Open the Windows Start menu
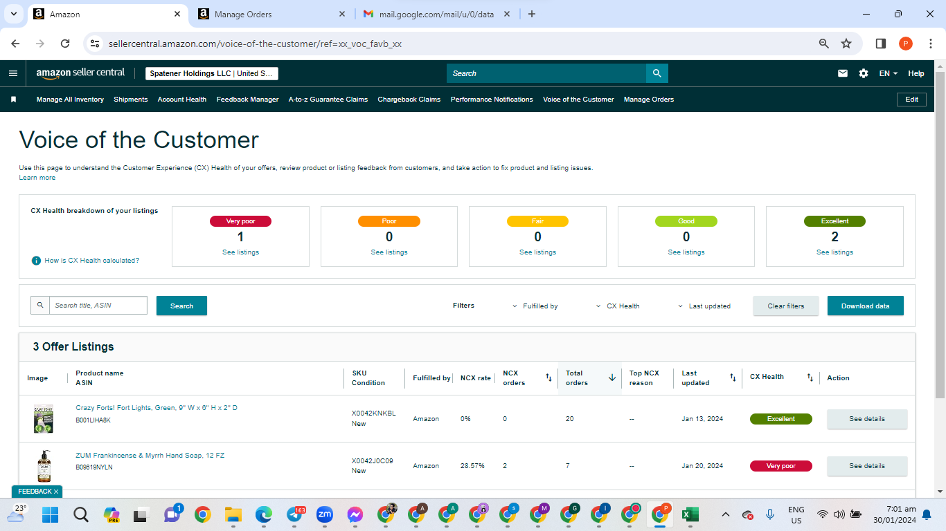The width and height of the screenshot is (946, 531). tap(50, 514)
